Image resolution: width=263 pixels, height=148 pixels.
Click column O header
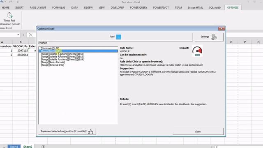pyautogui.click(x=231, y=42)
